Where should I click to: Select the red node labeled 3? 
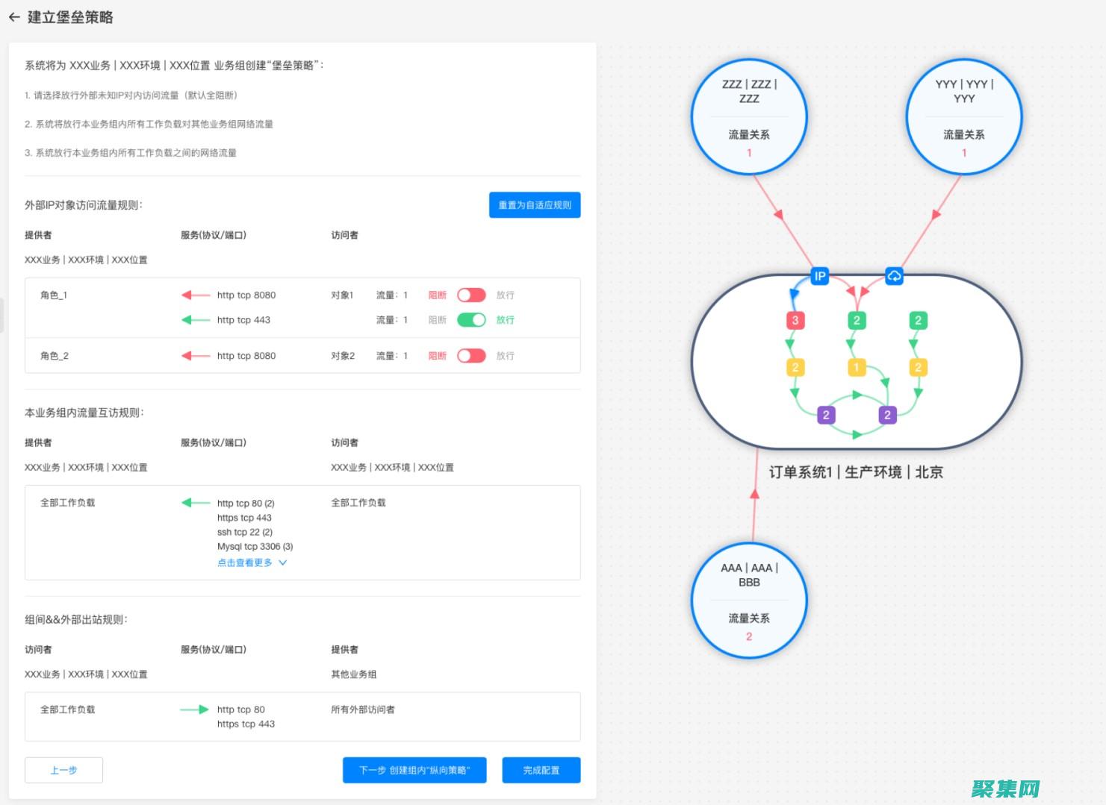tap(795, 320)
